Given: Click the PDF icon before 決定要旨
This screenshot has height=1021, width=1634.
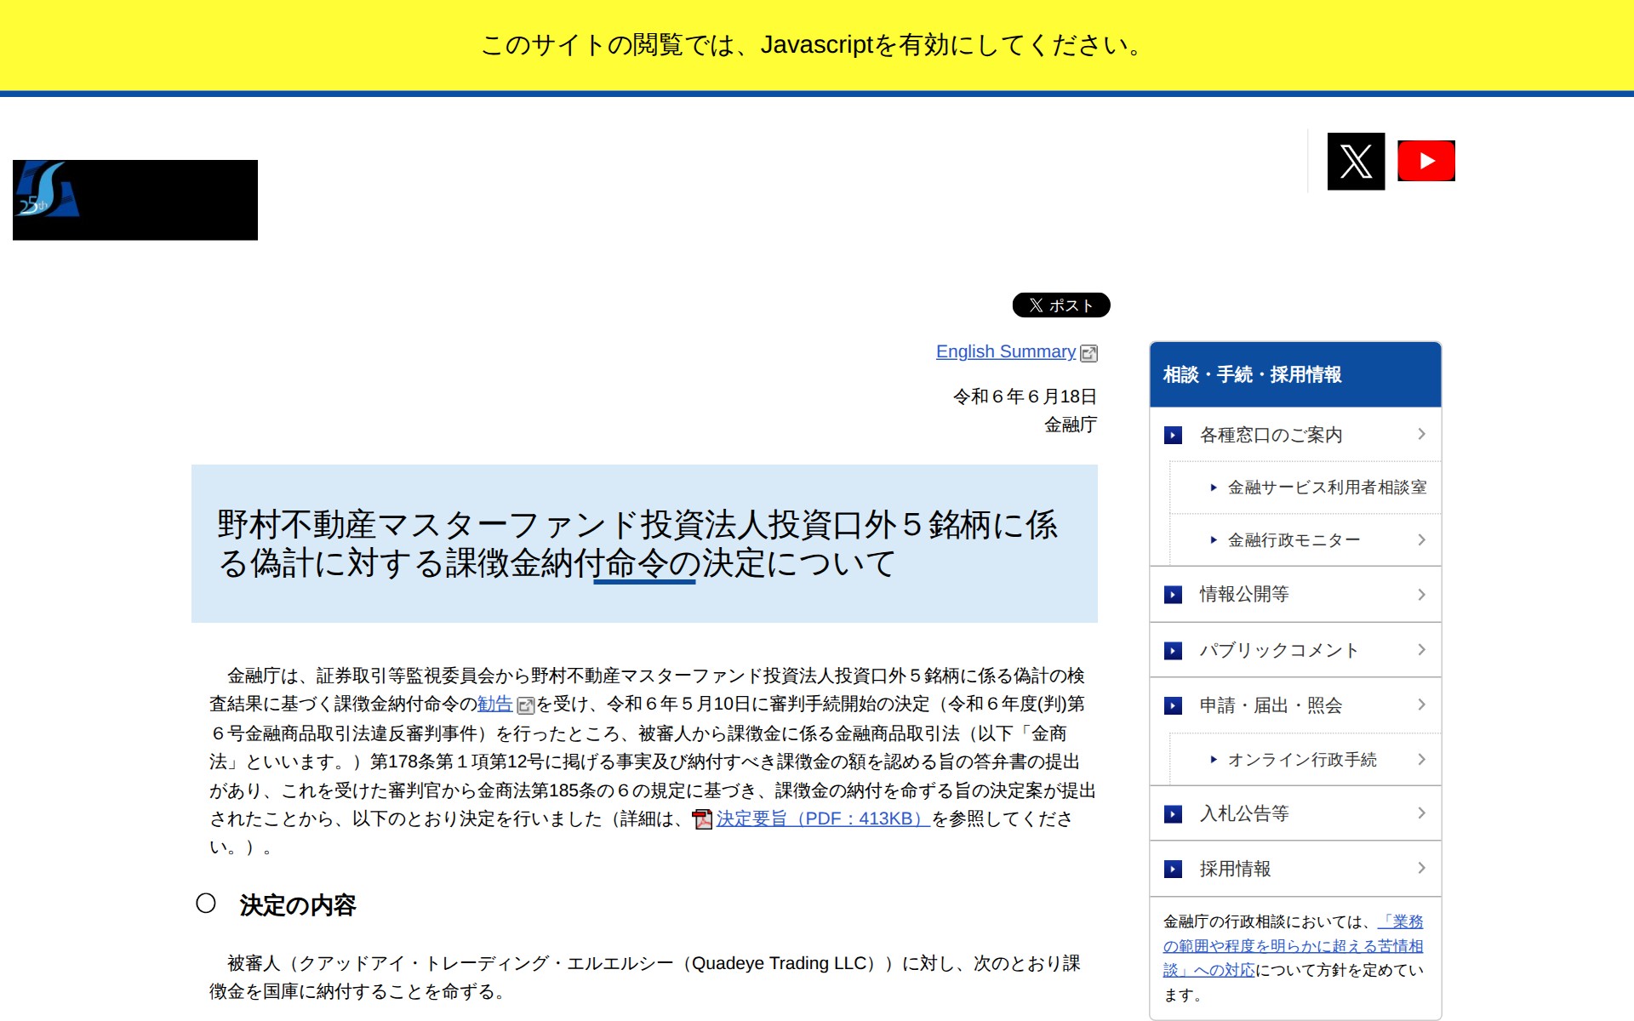Looking at the screenshot, I should click(x=702, y=819).
